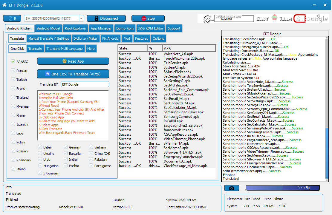The image size is (332, 215).
Task: Select the ClockPackage_M_Mass.apk row
Action: point(167,166)
